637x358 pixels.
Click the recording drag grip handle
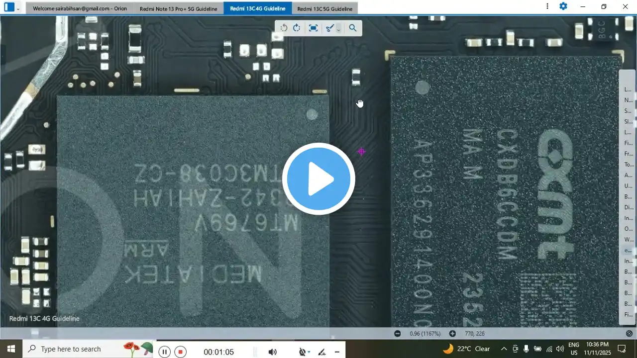255,352
